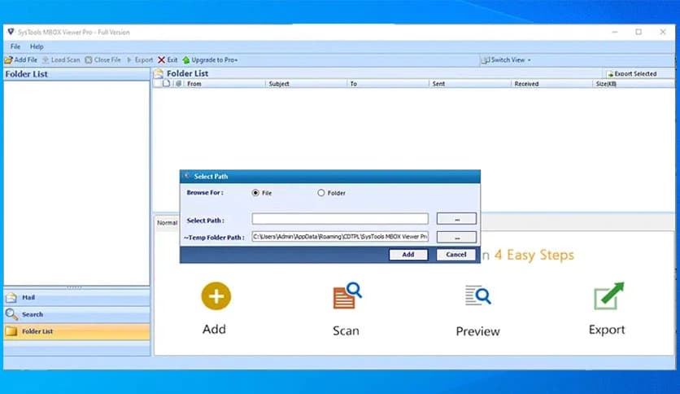680x394 pixels.
Task: Open the Help menu
Action: (x=37, y=46)
